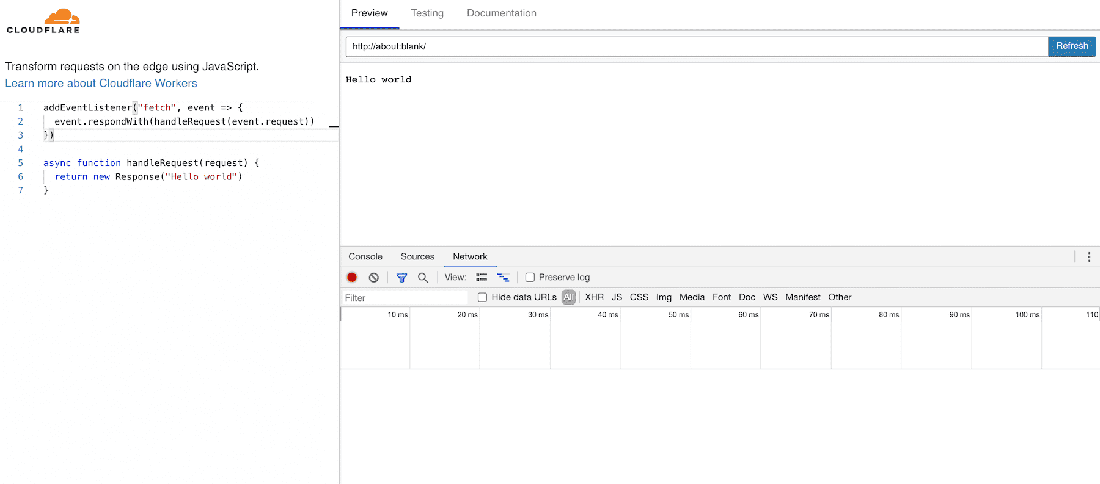Screen dimensions: 1100x484
Task: Filter requests by Media
Action: click(x=692, y=297)
